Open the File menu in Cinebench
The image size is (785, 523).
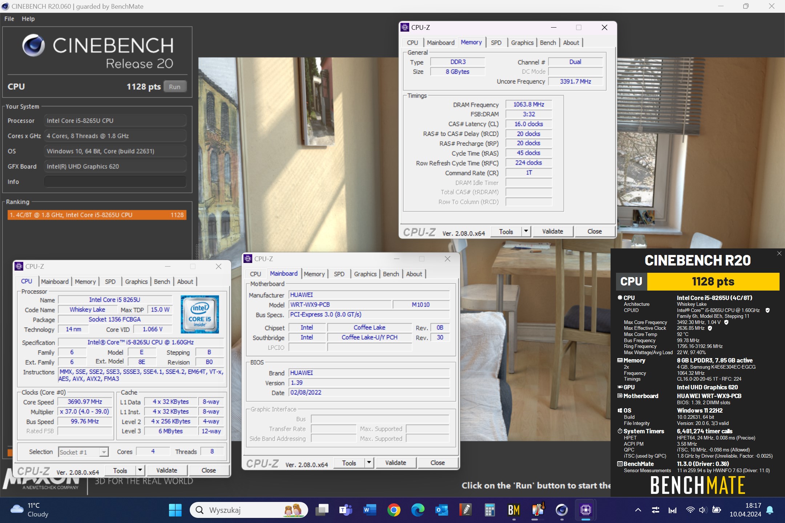[x=9, y=19]
